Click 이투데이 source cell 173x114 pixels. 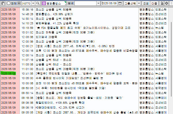[161, 98]
